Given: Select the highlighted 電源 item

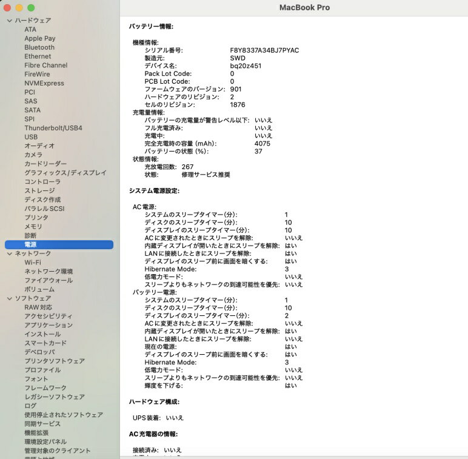Looking at the screenshot, I should (x=30, y=244).
